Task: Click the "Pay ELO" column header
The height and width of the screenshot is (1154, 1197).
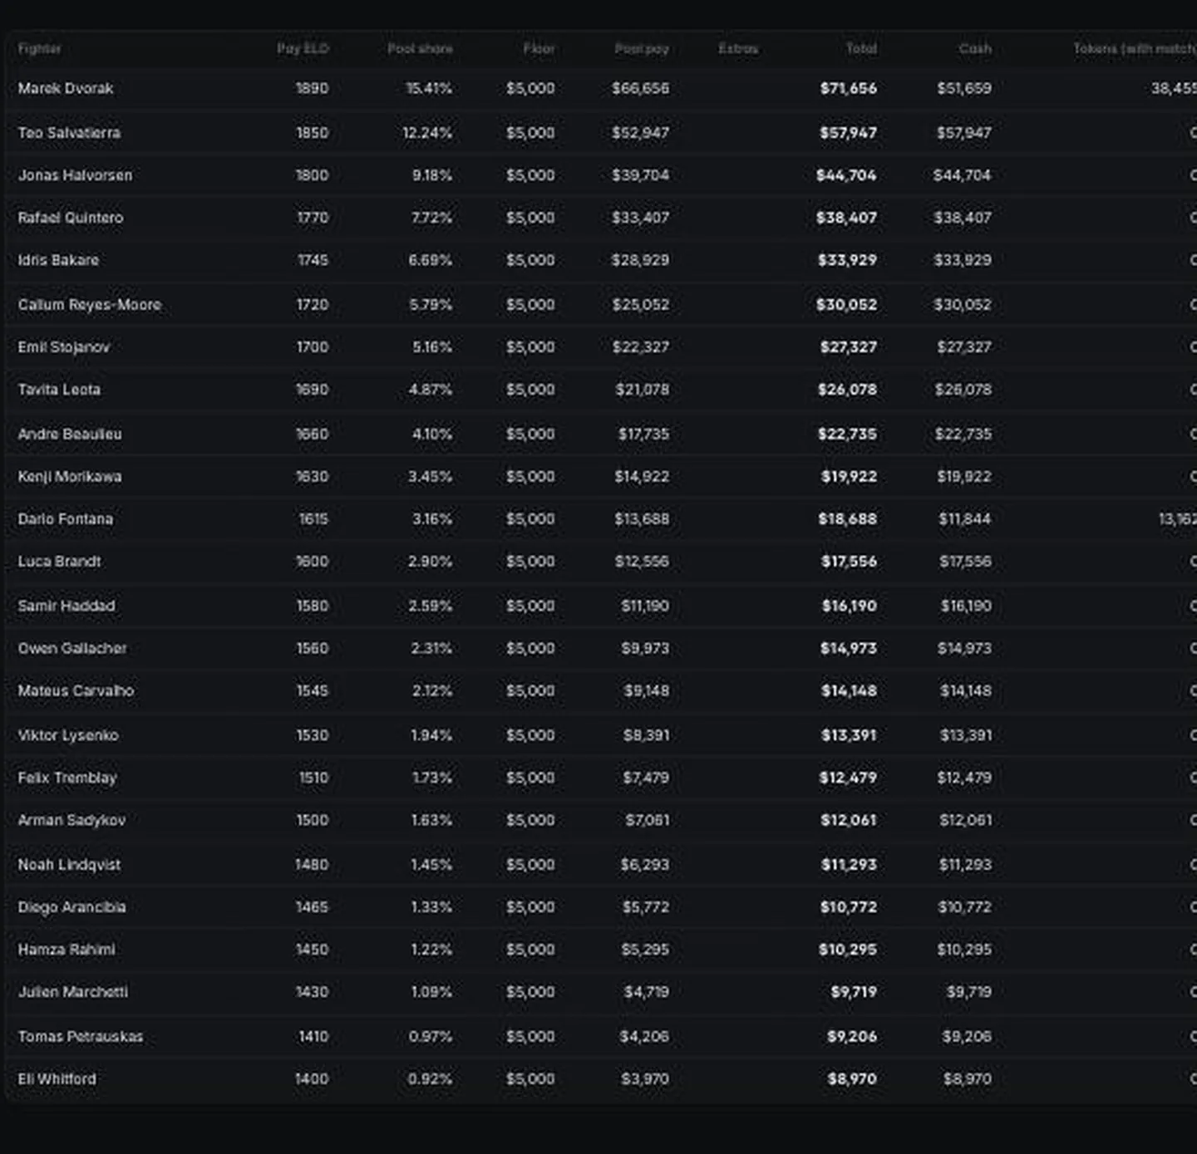Action: (x=303, y=49)
